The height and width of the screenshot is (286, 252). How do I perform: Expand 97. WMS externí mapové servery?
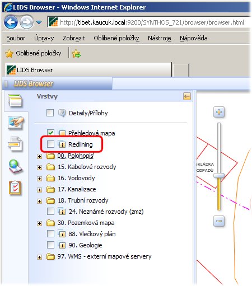(39, 257)
